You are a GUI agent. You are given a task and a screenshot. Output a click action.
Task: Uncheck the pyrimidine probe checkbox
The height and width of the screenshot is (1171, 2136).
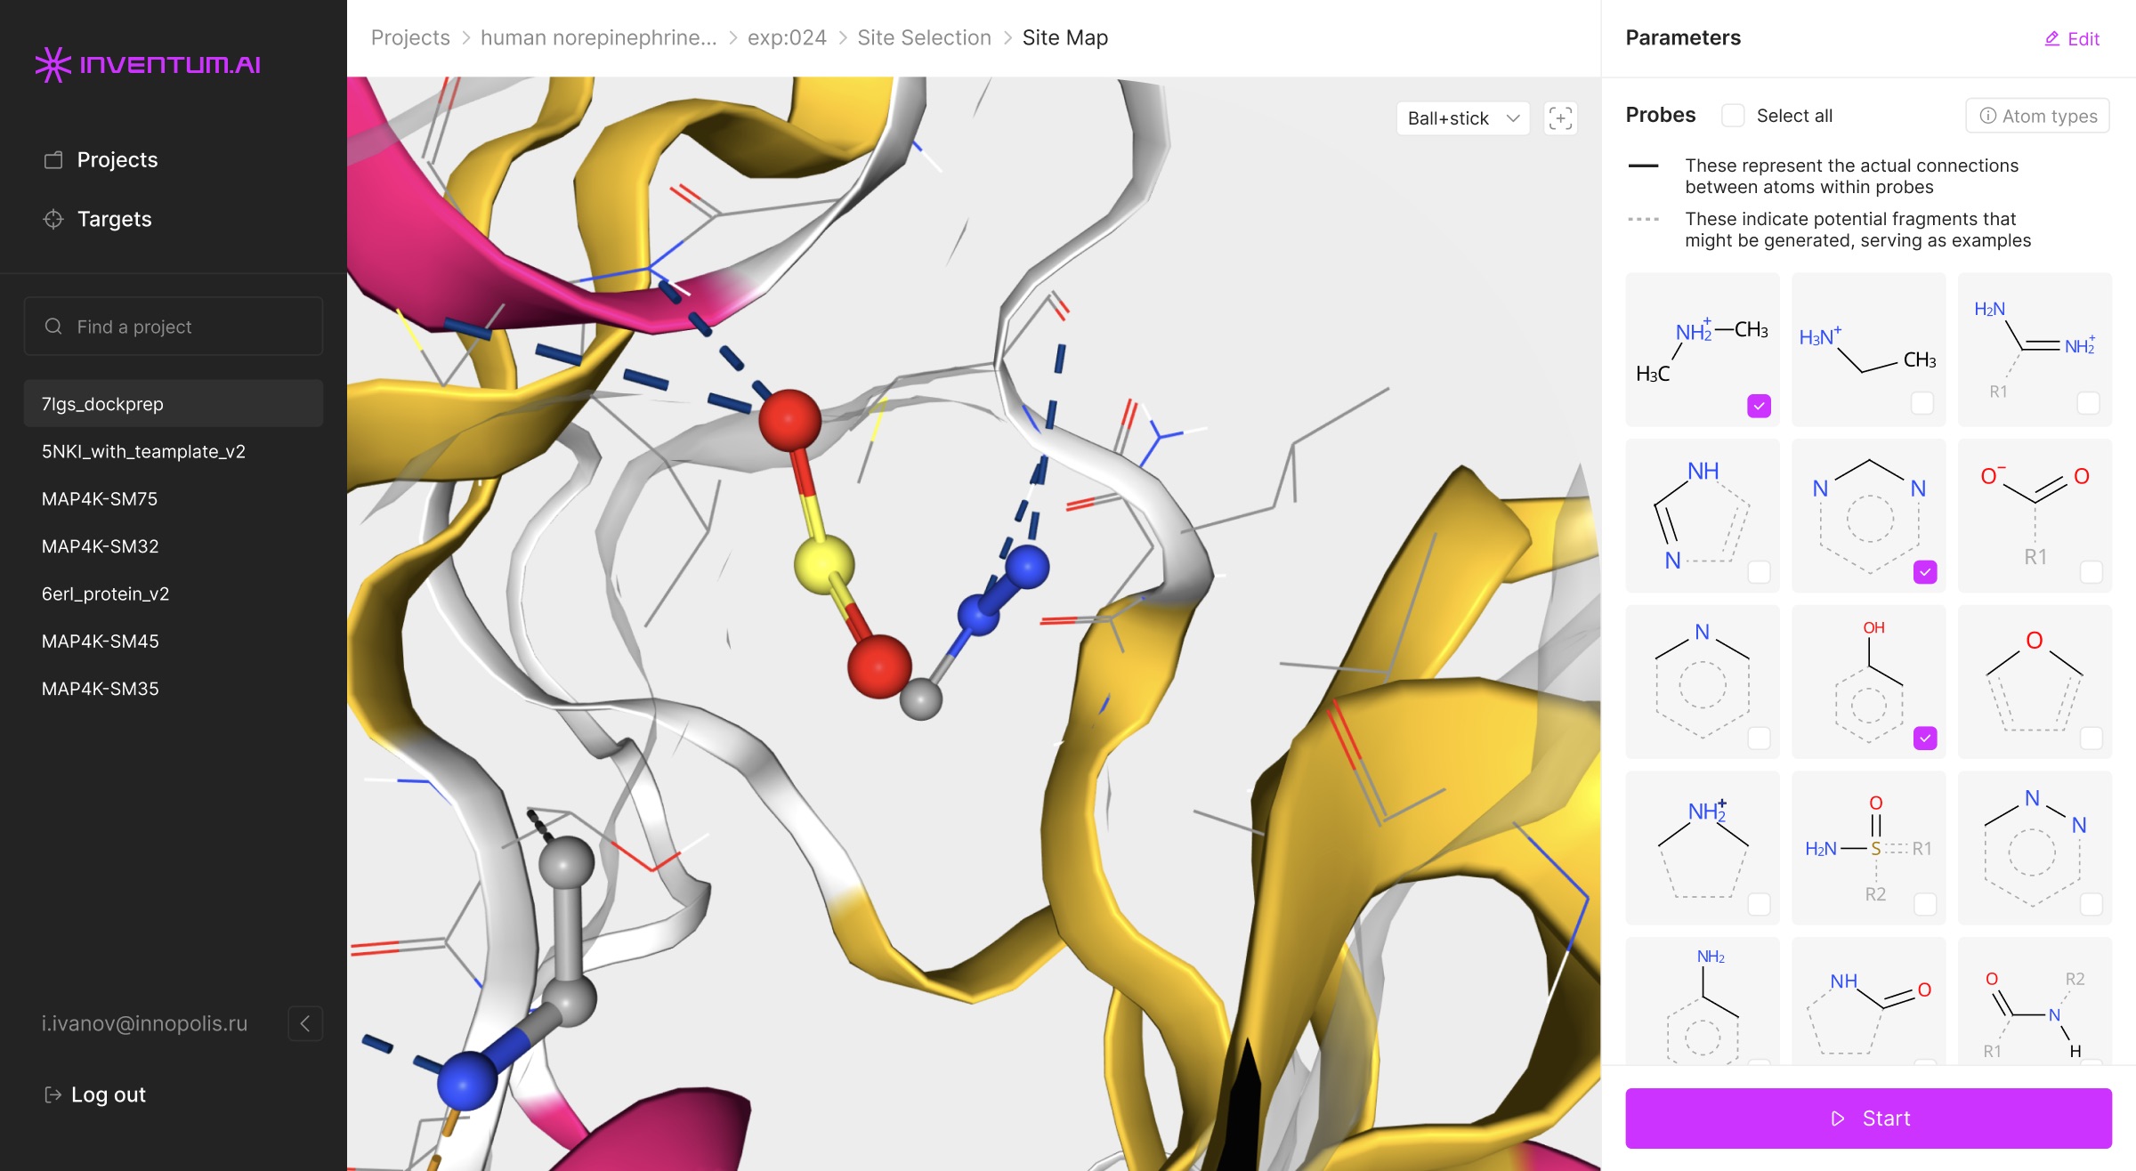1925,572
